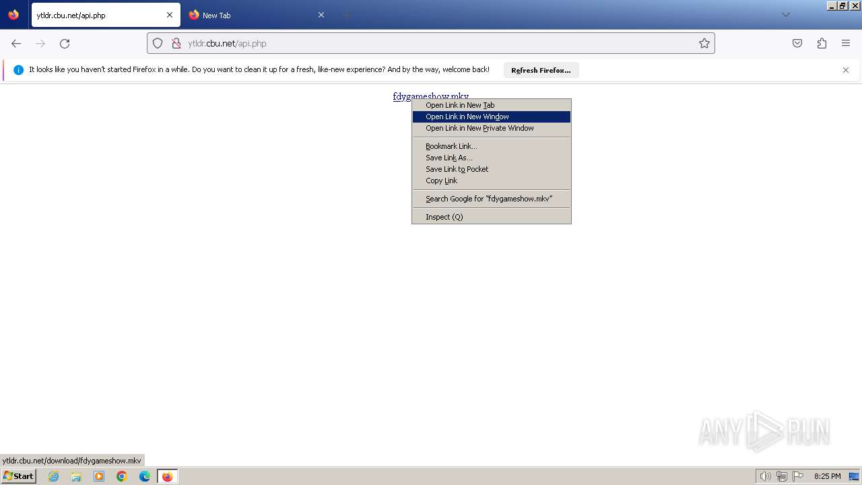862x485 pixels.
Task: Open Inspect (Q) developer tool
Action: click(x=492, y=217)
